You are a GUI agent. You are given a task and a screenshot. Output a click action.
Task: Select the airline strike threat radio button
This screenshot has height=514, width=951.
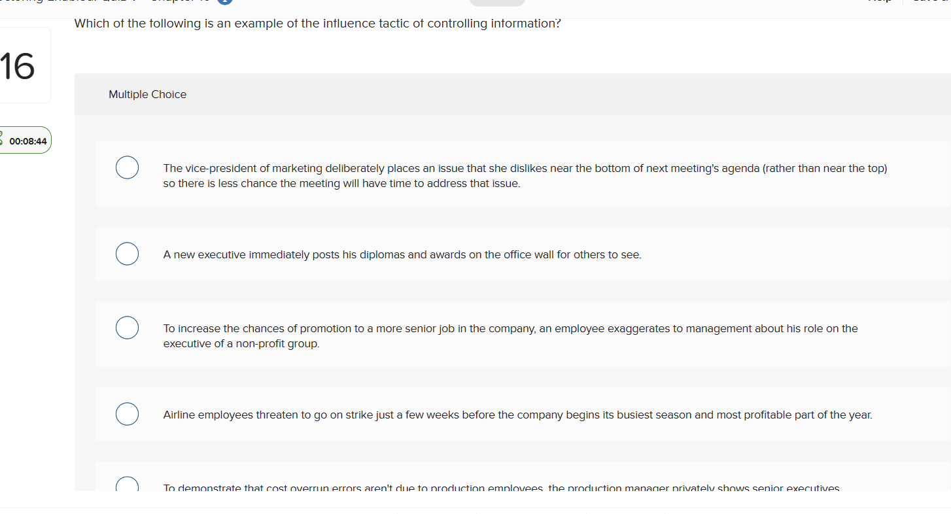(x=127, y=414)
